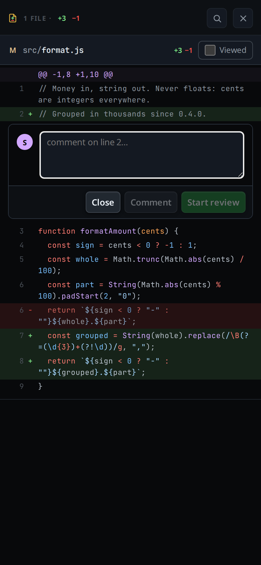Click the plus marker on line 7

(30, 336)
